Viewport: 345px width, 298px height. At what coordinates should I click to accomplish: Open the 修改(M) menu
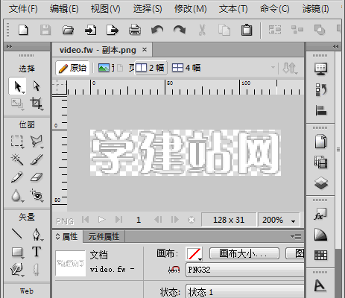(191, 9)
